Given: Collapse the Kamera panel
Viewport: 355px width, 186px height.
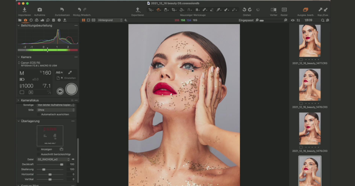Looking at the screenshot, I should pos(18,57).
